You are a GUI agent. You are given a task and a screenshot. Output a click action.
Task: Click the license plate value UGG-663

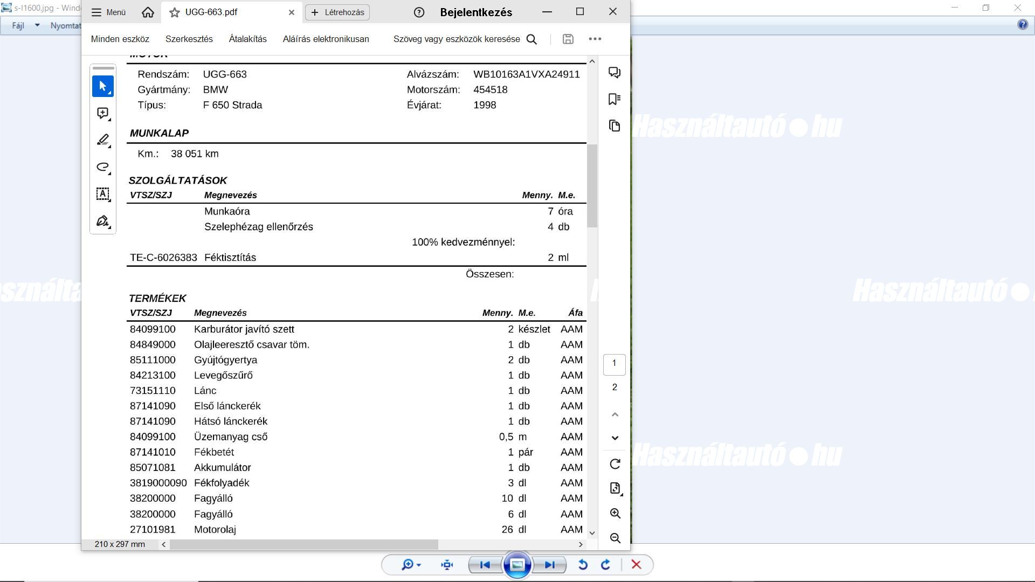[225, 74]
